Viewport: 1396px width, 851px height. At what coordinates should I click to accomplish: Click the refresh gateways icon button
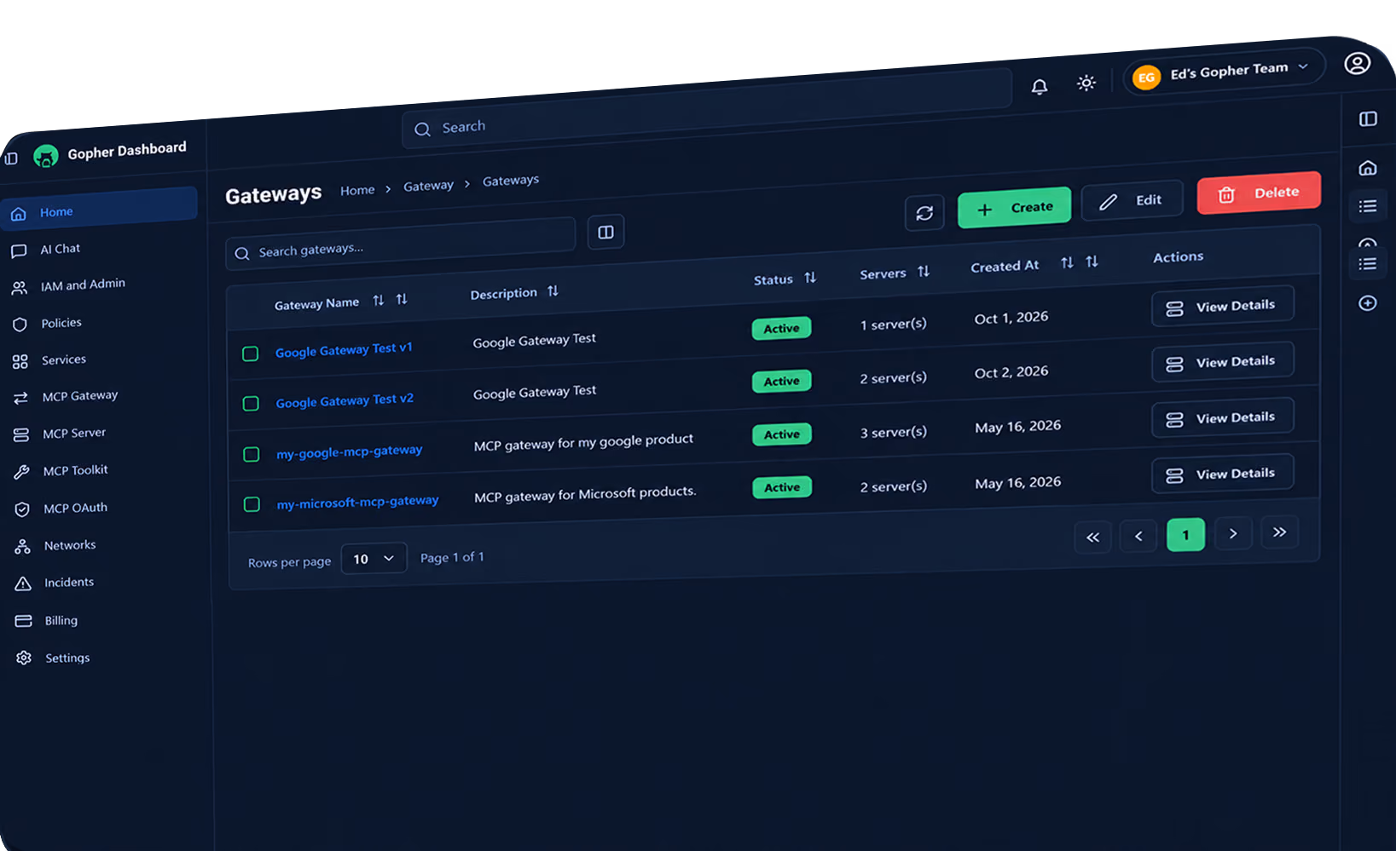coord(924,213)
